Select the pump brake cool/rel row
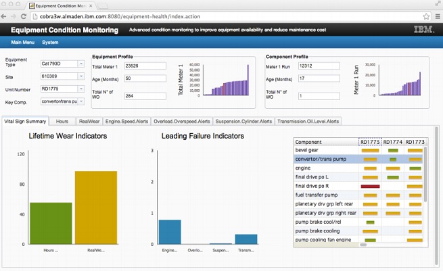Viewport: 443px width, 271px height. click(x=358, y=222)
